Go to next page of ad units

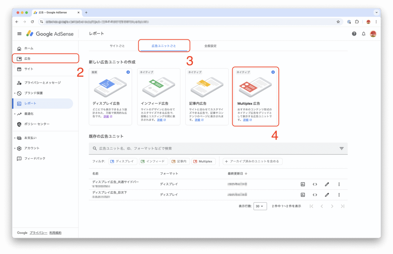[332, 206]
